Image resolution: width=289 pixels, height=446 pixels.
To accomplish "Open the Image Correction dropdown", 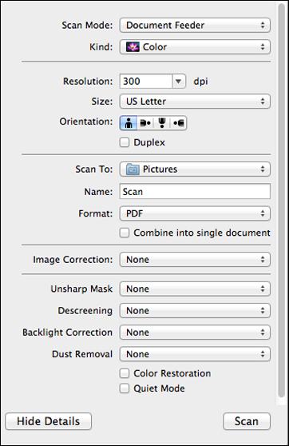I will (x=195, y=260).
